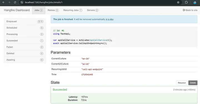Click Back to site exit icon
The height and width of the screenshot is (104, 200).
tap(184, 10)
